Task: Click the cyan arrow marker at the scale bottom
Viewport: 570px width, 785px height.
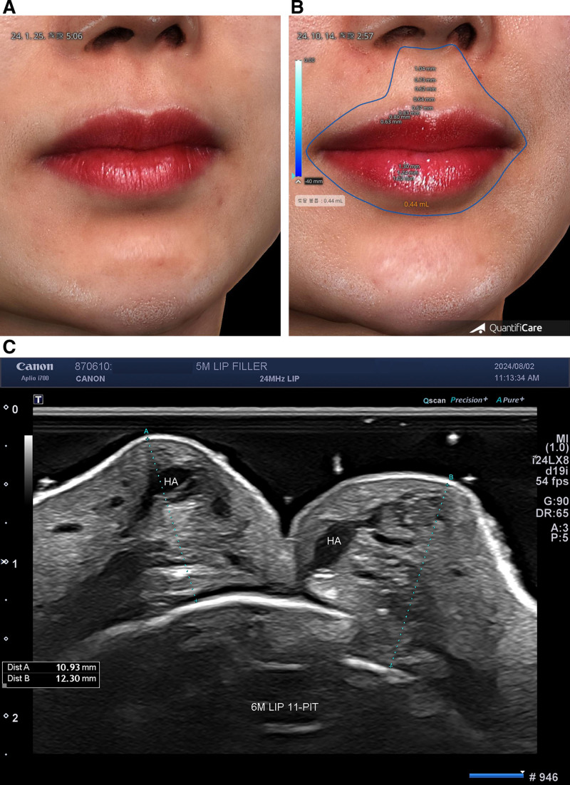Action: (294, 176)
